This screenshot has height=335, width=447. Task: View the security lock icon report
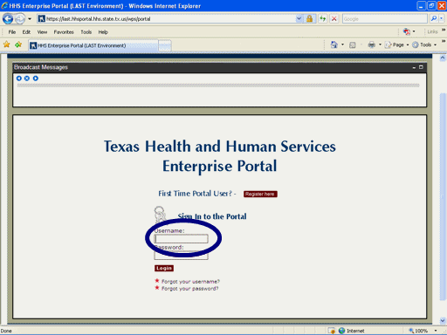click(x=309, y=19)
